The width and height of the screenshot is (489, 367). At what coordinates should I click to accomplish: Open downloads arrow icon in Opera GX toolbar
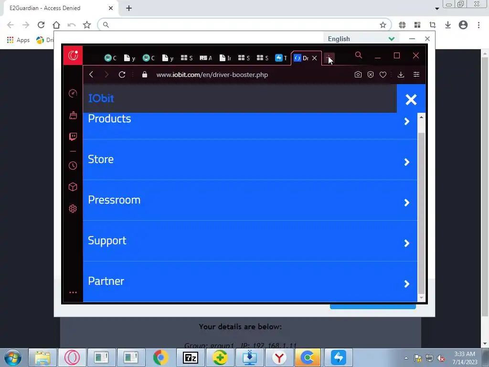click(401, 75)
